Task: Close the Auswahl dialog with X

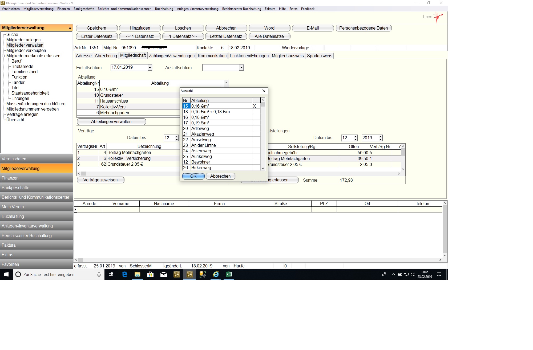Action: tap(264, 91)
